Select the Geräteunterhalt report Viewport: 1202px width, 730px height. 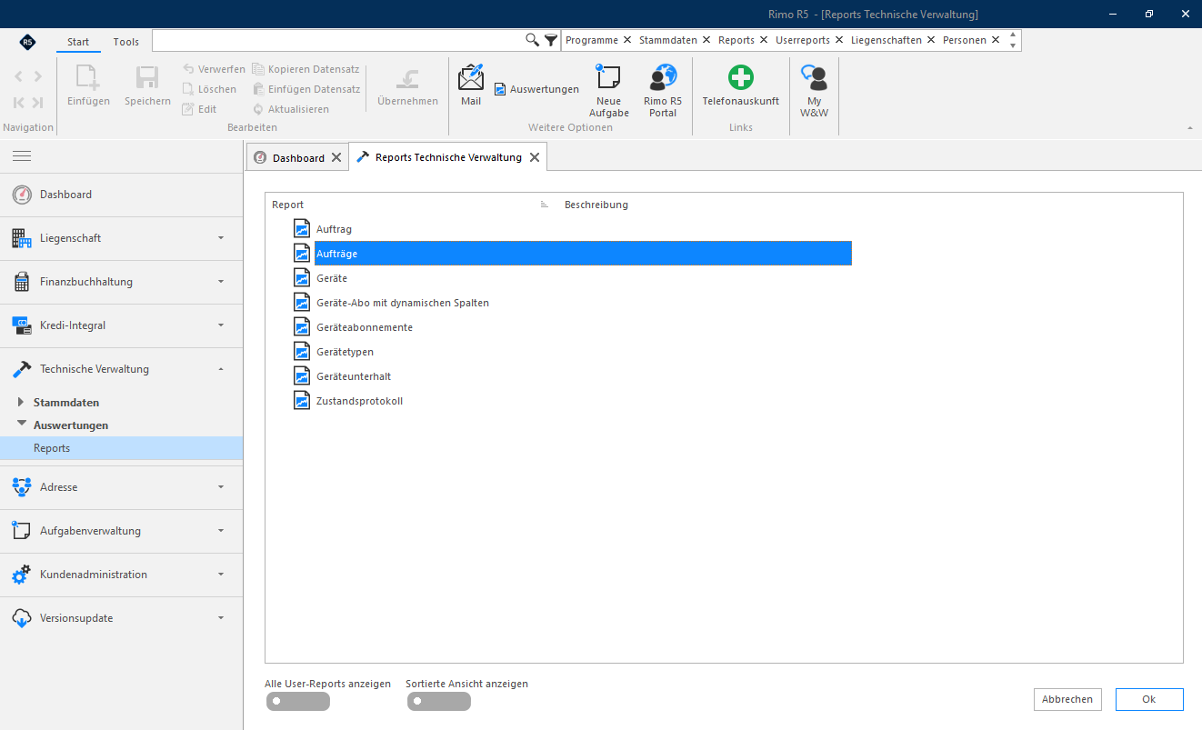coord(354,376)
